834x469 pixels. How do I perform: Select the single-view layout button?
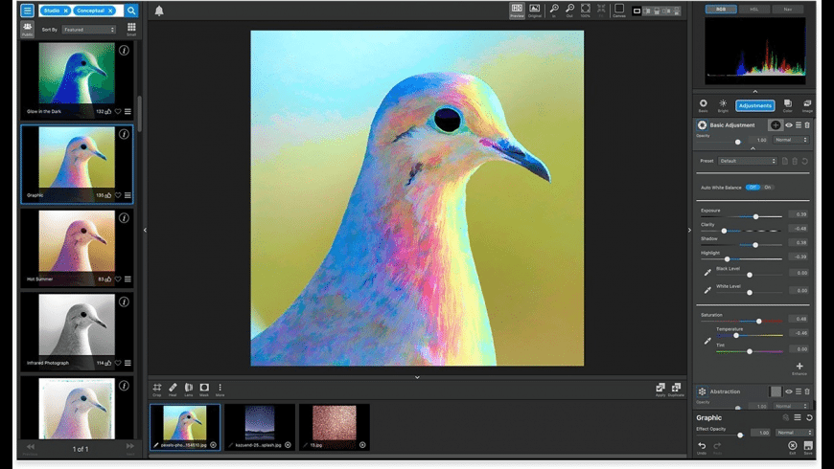click(637, 11)
